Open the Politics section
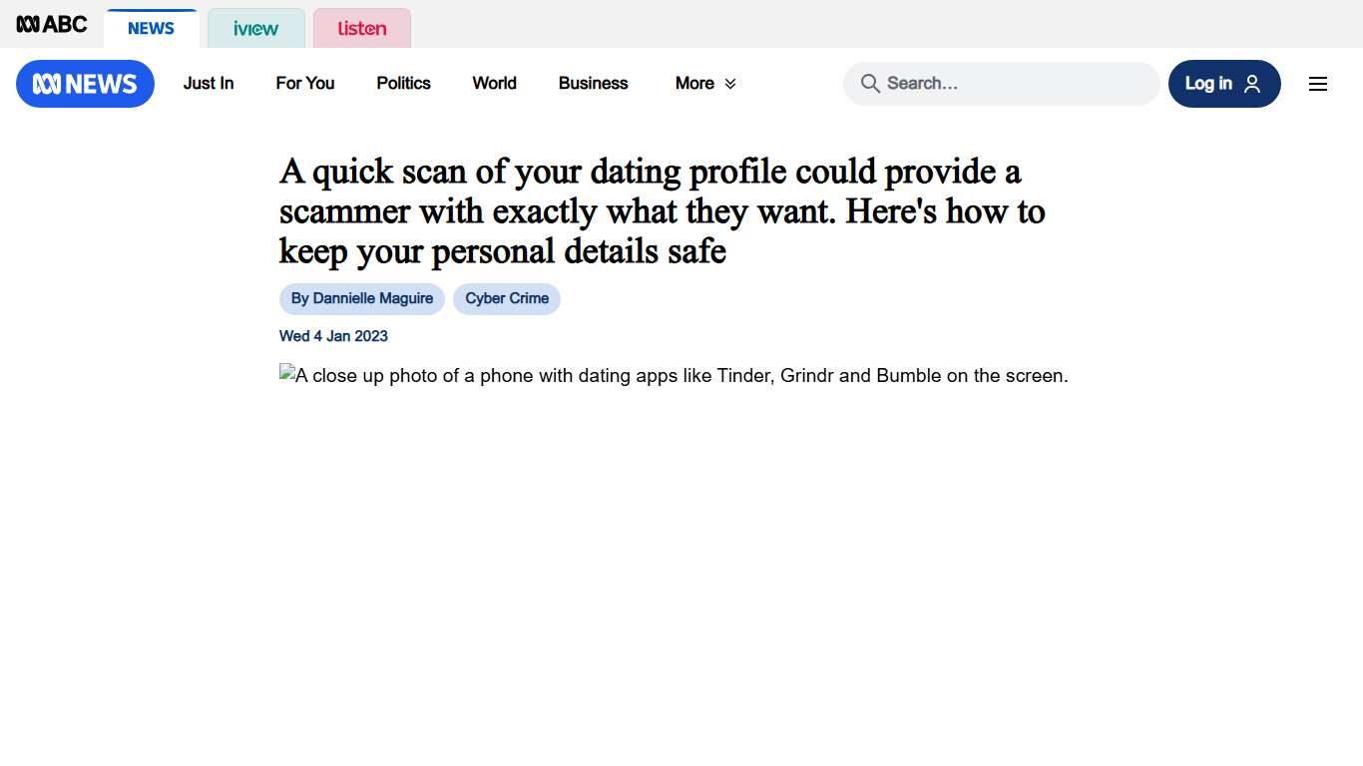The width and height of the screenshot is (1363, 766). pos(403,84)
